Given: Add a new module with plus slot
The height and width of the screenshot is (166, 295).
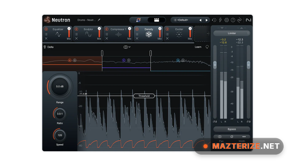Looking at the screenshot, I should (x=202, y=34).
